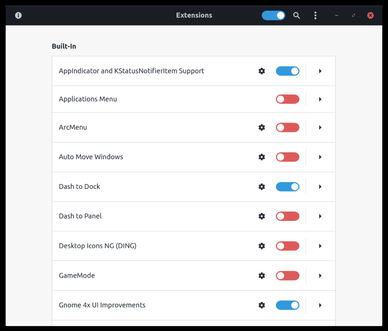Open Desktop Icons NG settings gear
The height and width of the screenshot is (331, 388).
coord(262,246)
